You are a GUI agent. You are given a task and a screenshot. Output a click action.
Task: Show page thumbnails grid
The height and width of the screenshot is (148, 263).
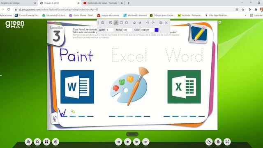pyautogui.click(x=46, y=142)
